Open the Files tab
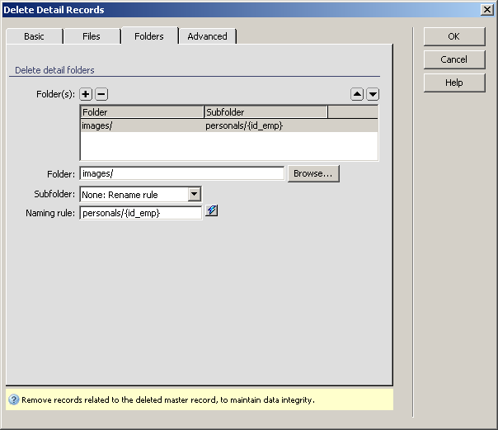 [92, 36]
